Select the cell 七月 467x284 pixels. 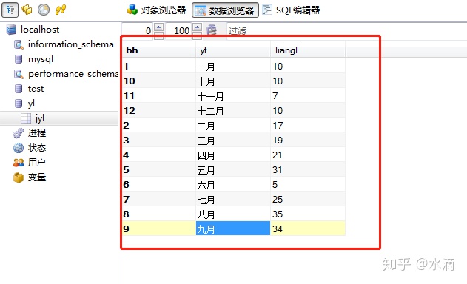tap(233, 200)
